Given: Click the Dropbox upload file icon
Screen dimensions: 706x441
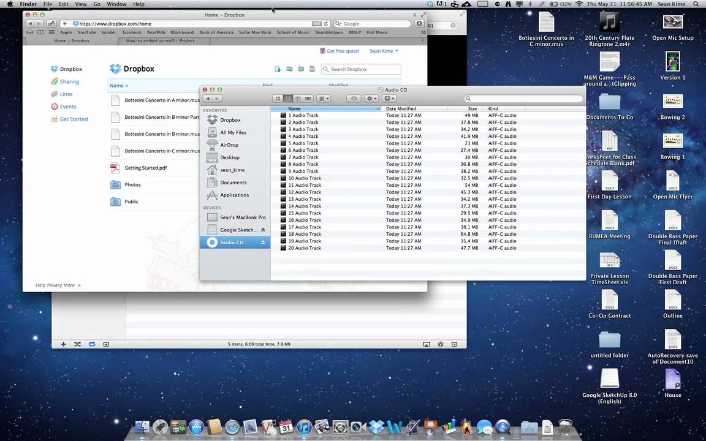Looking at the screenshot, I should pos(278,69).
